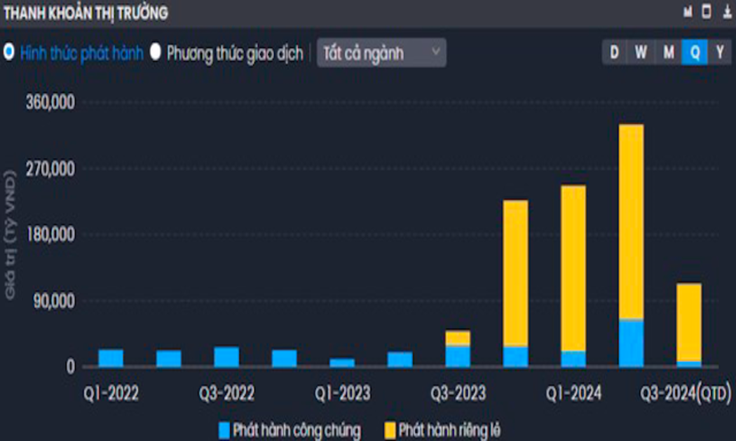The width and height of the screenshot is (736, 441).
Task: Select the Hình thức phát hành radio option
Action: (10, 52)
